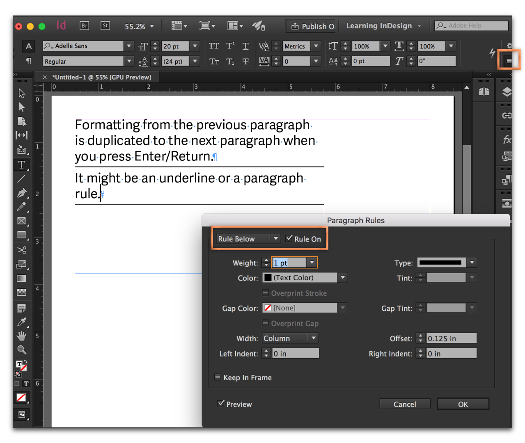Image resolution: width=525 pixels, height=443 pixels.
Task: Open the Bridge (Br) icon
Action: (84, 26)
